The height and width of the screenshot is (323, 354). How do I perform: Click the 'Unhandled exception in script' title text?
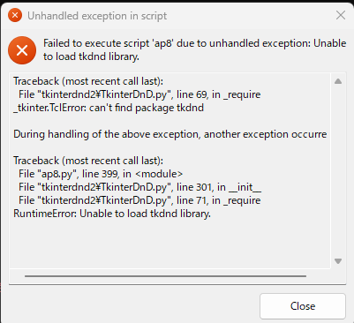[x=97, y=16]
